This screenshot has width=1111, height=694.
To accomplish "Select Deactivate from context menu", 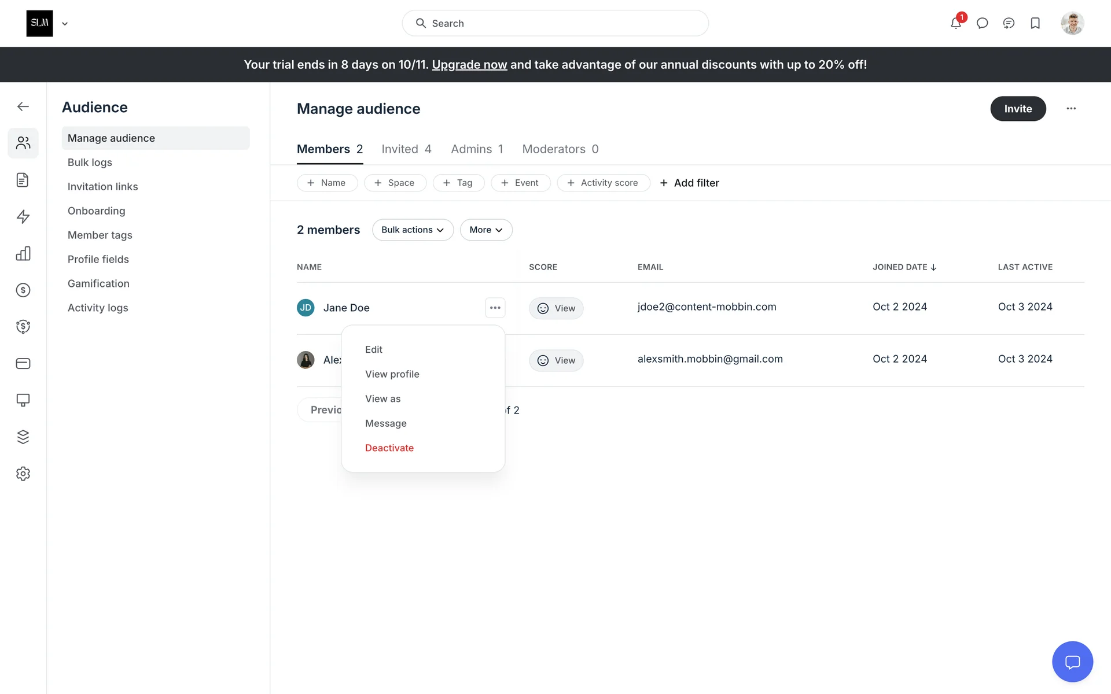I will [x=389, y=448].
